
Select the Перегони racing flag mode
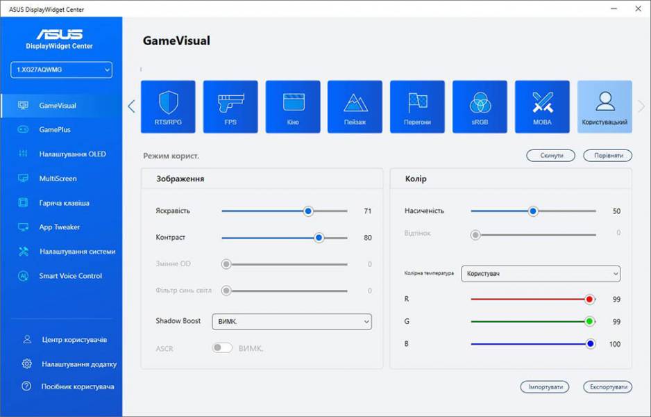[x=417, y=106]
